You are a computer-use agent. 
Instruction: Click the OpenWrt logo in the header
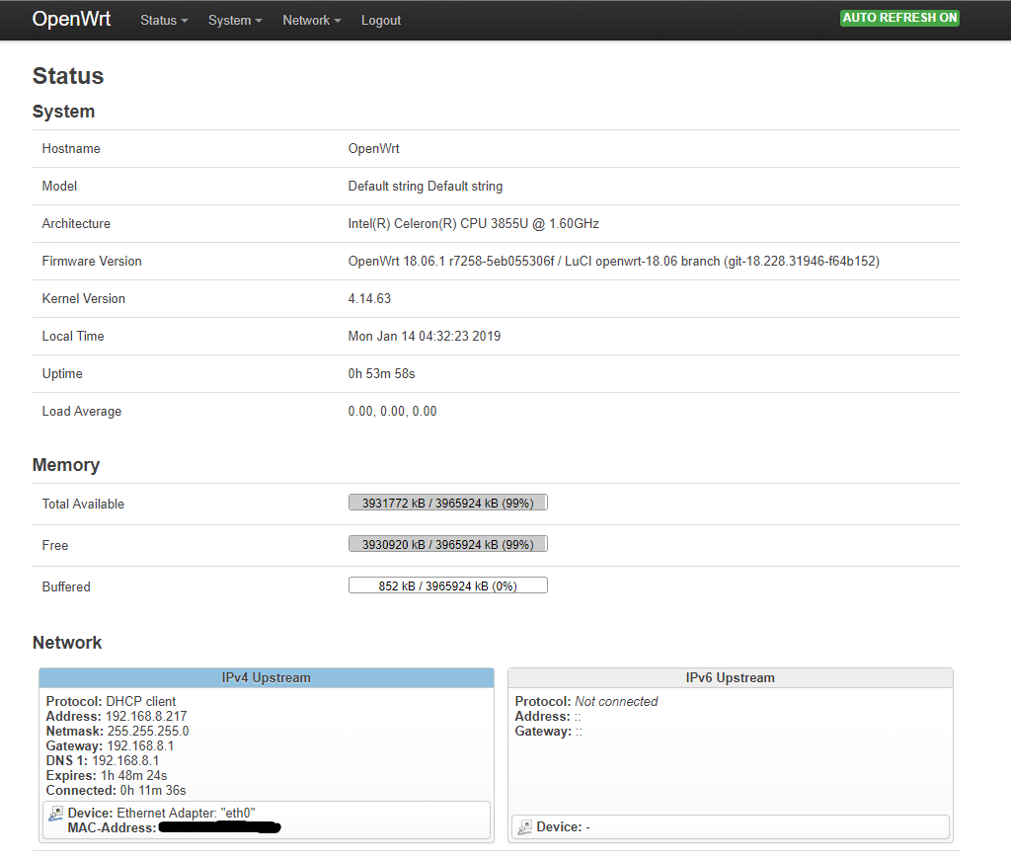[x=70, y=19]
